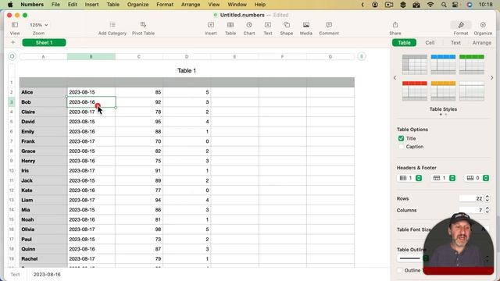The width and height of the screenshot is (500, 281).
Task: Open the Organize inspector panel
Action: (483, 25)
